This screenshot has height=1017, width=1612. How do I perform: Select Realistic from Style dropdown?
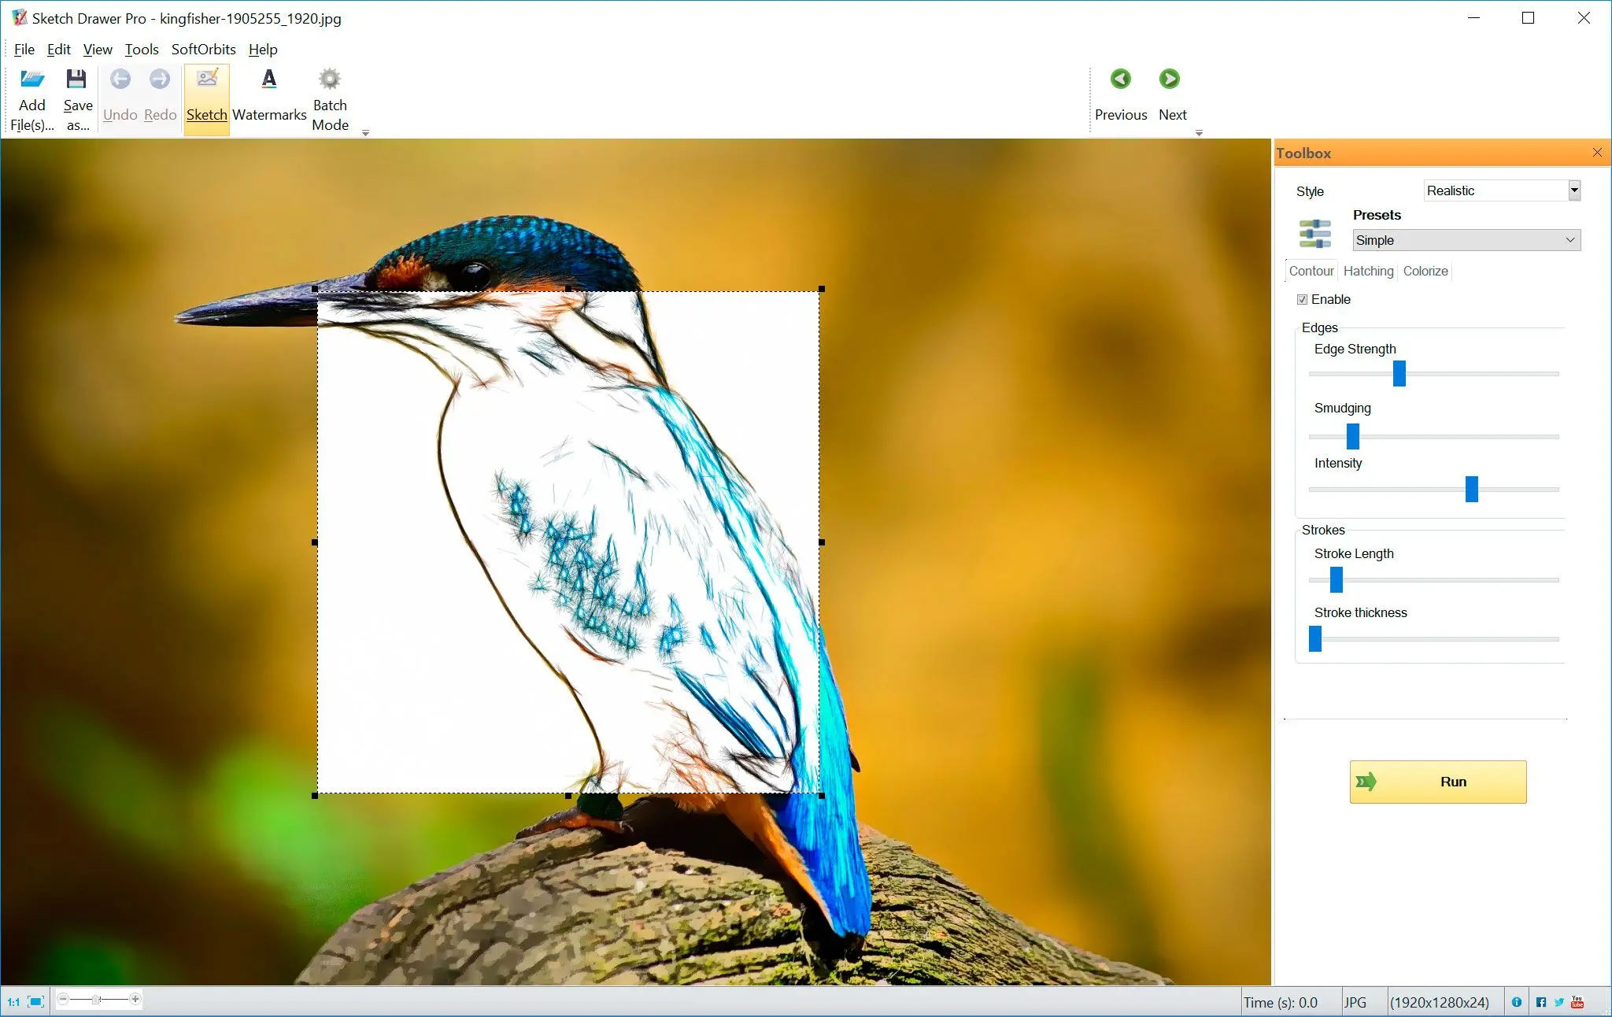pos(1499,190)
